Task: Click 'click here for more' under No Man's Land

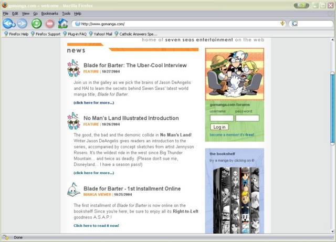Action: [93, 173]
